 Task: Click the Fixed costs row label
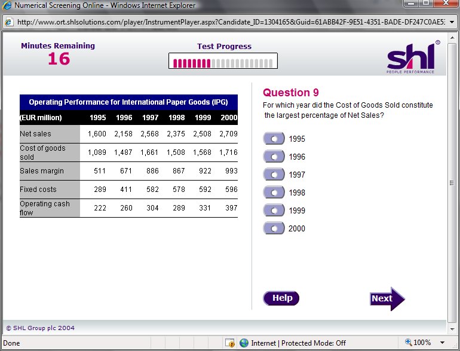pyautogui.click(x=38, y=190)
